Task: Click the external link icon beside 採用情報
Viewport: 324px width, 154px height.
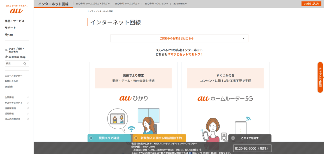Action: click(28, 114)
